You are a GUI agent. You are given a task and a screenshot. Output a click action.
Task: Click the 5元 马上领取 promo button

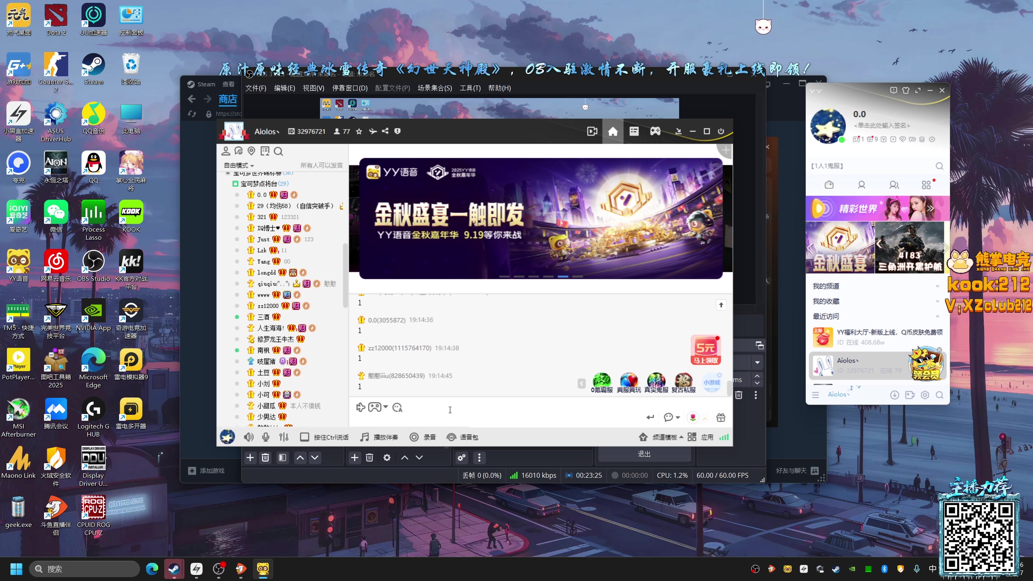coord(705,350)
